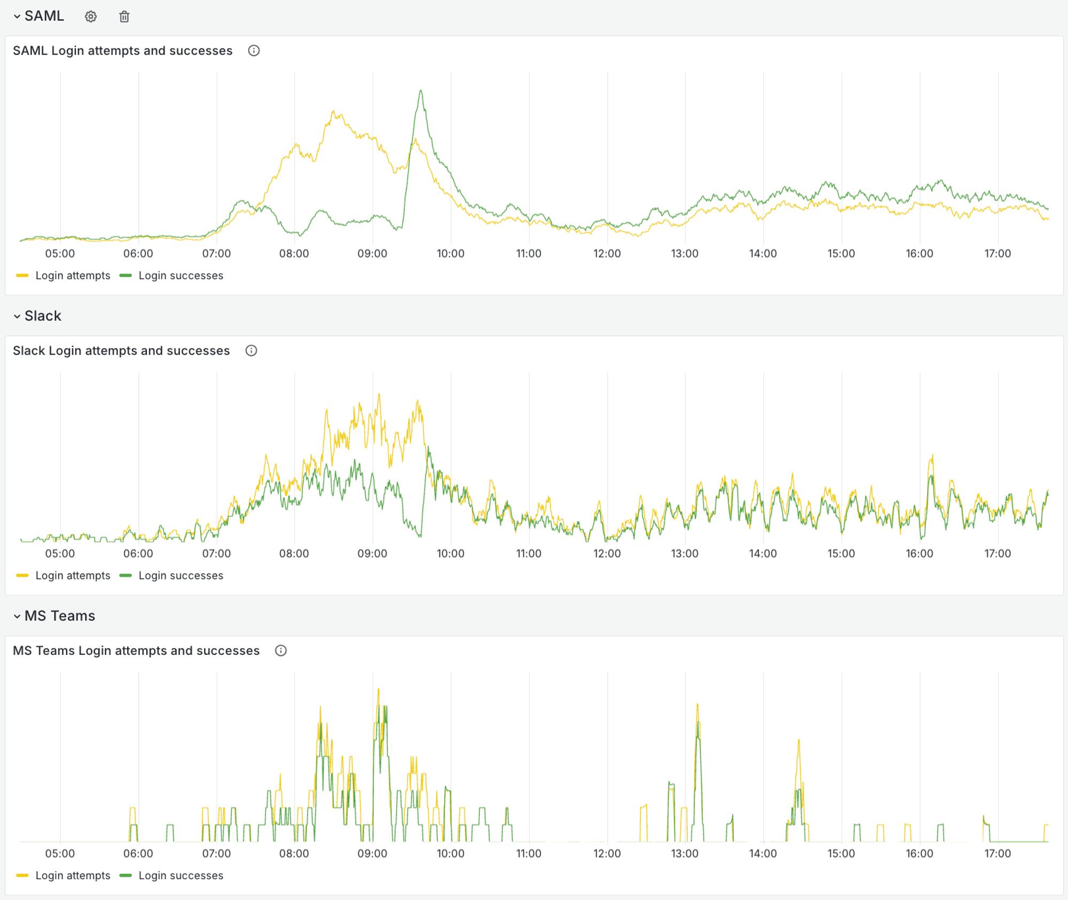Delete the SAML row with trash icon
The image size is (1068, 900).
[x=124, y=17]
